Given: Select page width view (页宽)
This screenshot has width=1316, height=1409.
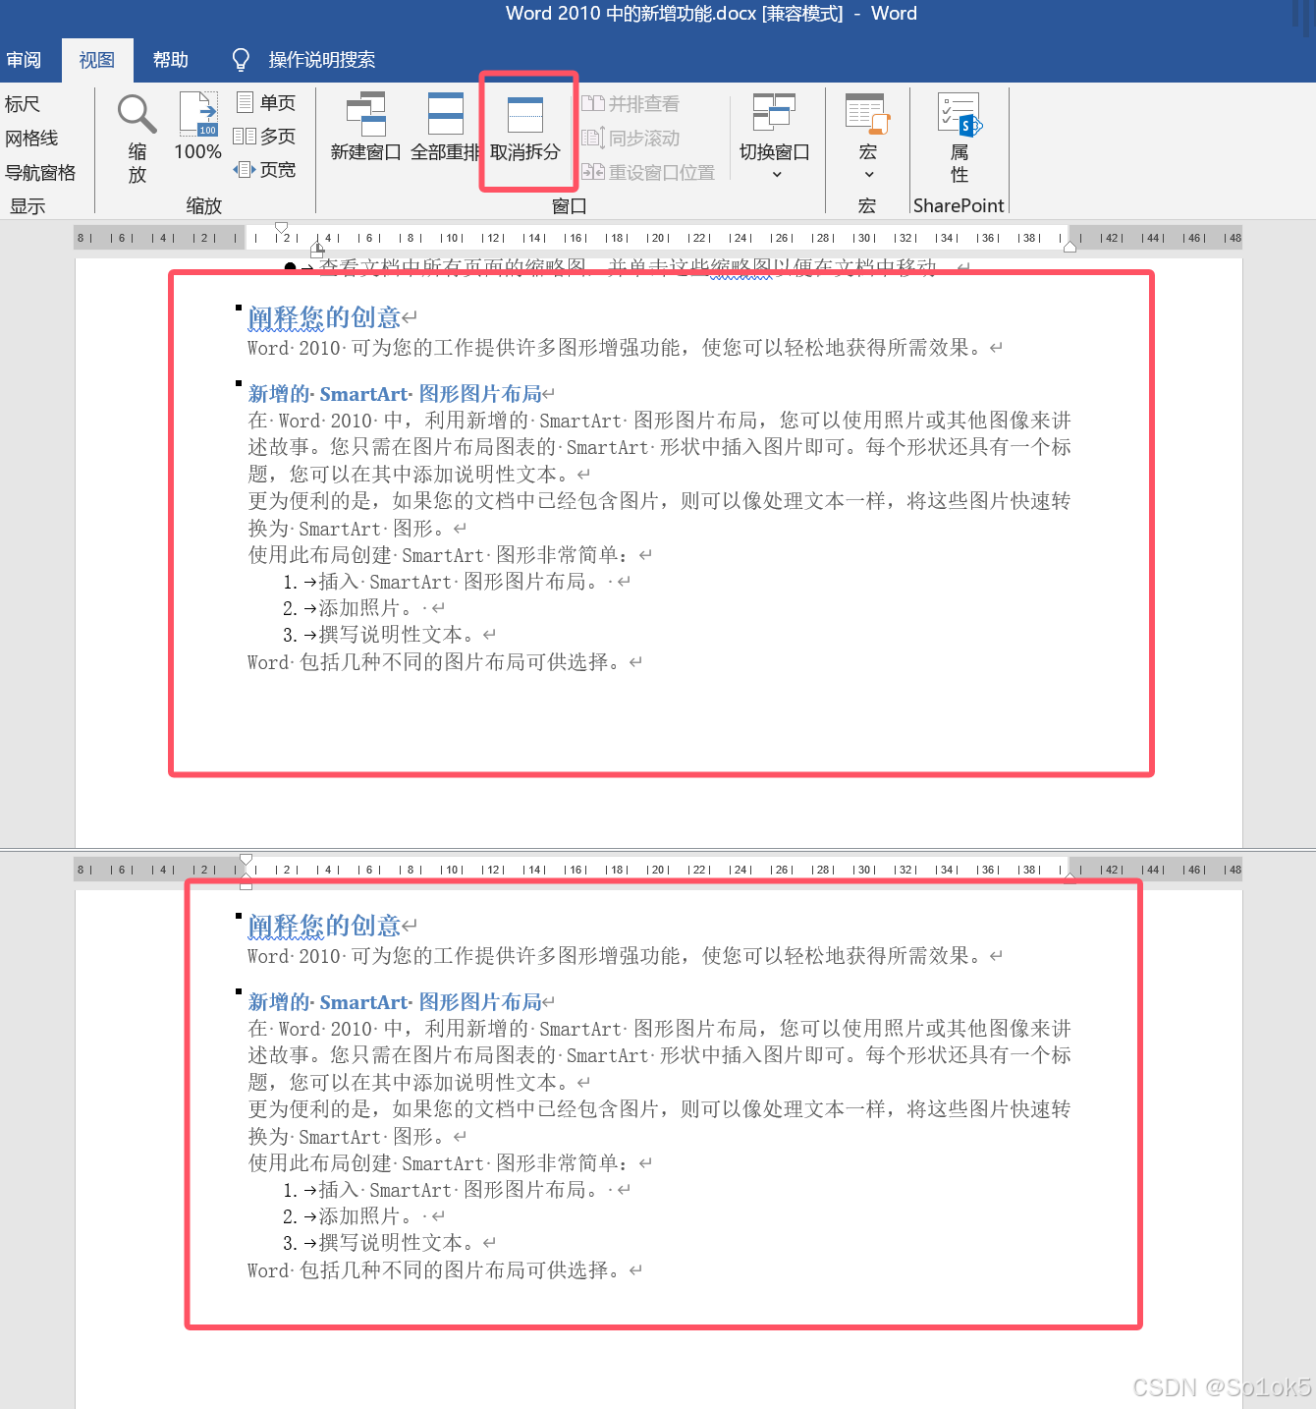Looking at the screenshot, I should point(265,169).
